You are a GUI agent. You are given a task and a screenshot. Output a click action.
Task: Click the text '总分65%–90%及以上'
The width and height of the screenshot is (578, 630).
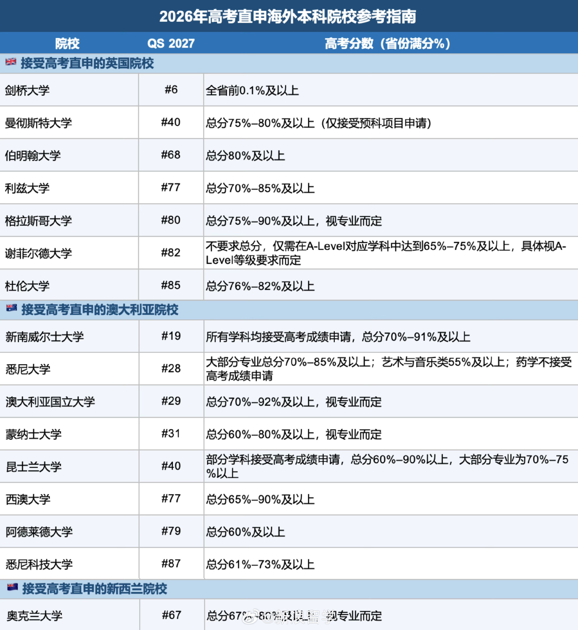[x=260, y=499]
